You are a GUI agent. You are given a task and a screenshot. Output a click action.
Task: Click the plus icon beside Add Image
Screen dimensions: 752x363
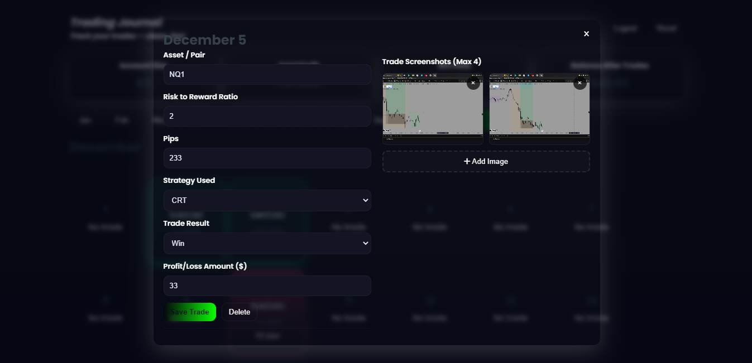pos(467,161)
